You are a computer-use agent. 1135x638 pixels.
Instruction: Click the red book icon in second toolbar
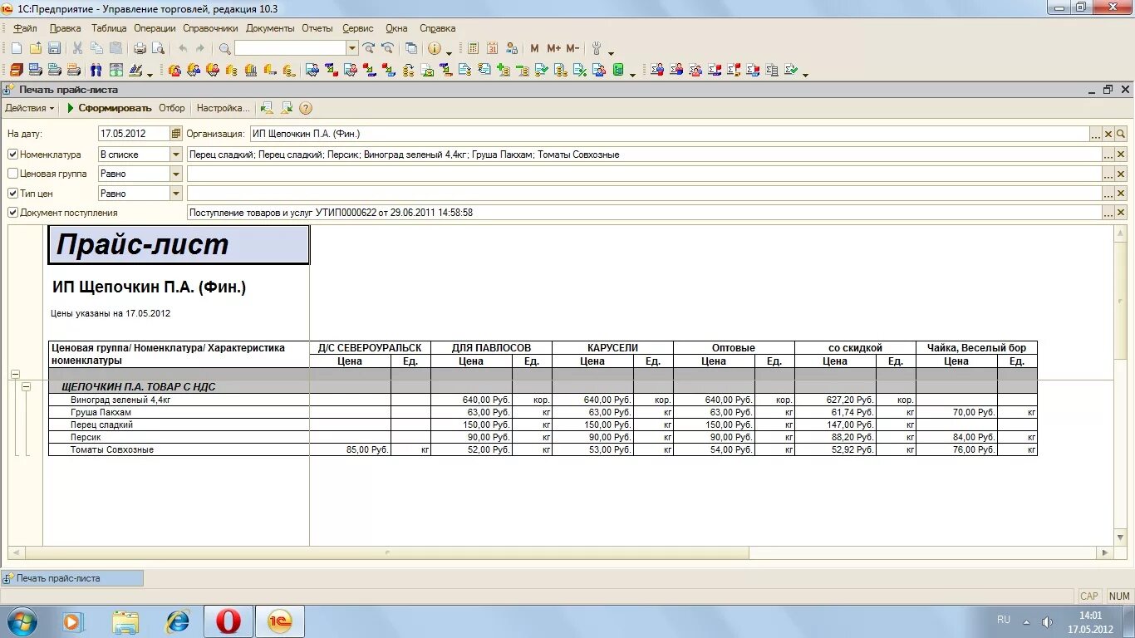17,71
